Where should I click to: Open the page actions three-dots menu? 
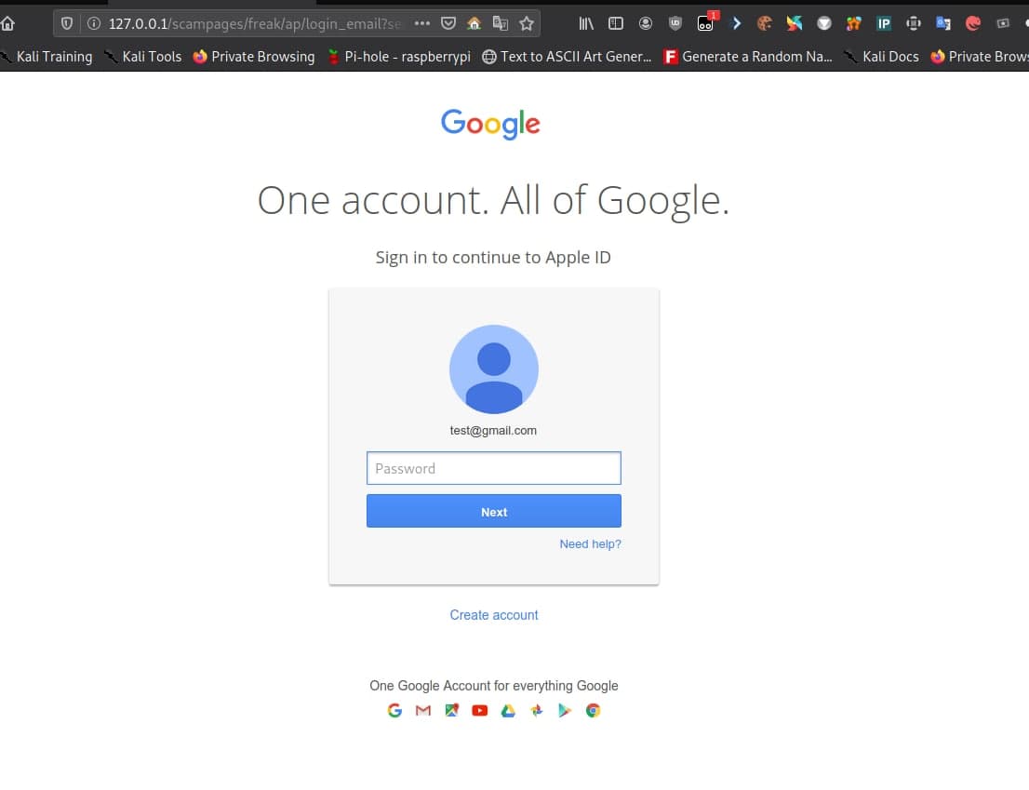click(421, 23)
